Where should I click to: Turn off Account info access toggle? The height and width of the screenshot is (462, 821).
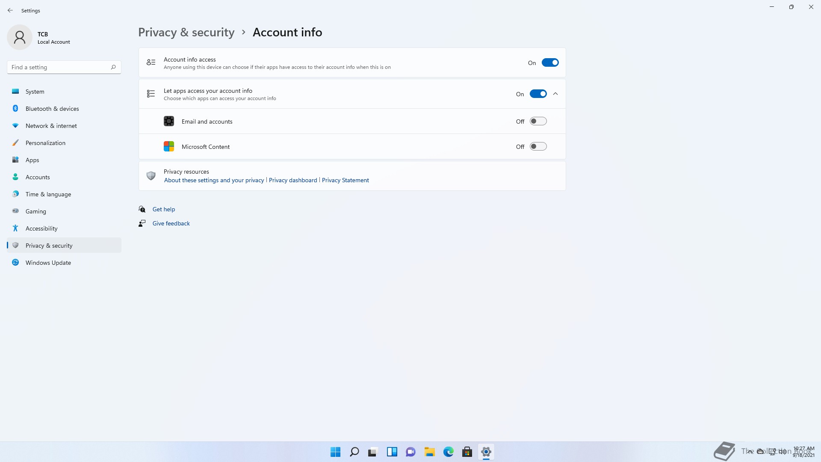click(550, 62)
